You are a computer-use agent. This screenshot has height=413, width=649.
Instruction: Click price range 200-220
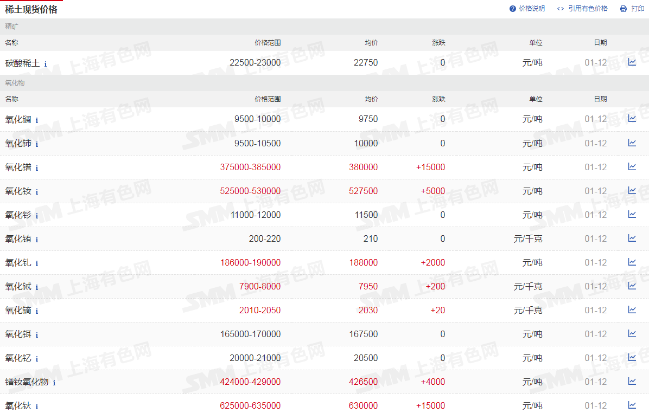tap(265, 238)
